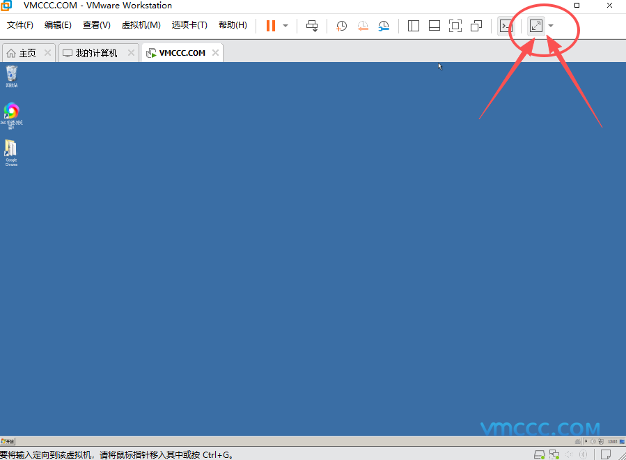Open the 虚拟机(M) menu
Image resolution: width=626 pixels, height=460 pixels.
141,24
